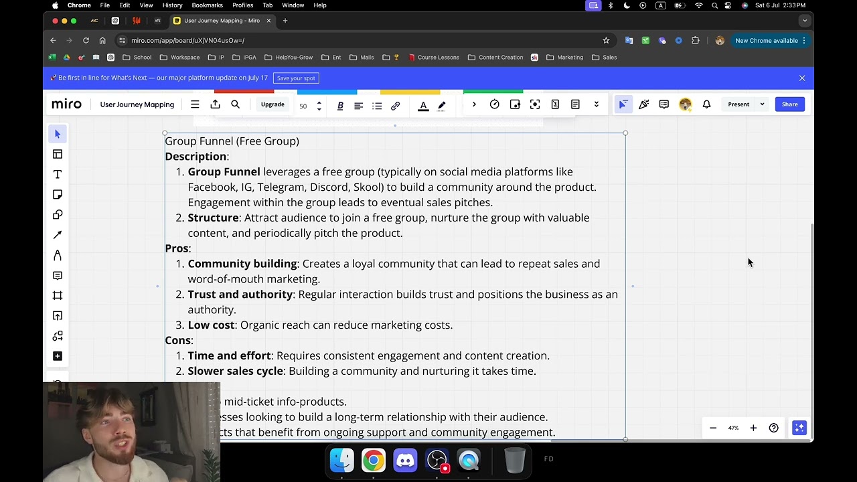This screenshot has width=857, height=482.
Task: Open the help question mark icon
Action: click(774, 428)
